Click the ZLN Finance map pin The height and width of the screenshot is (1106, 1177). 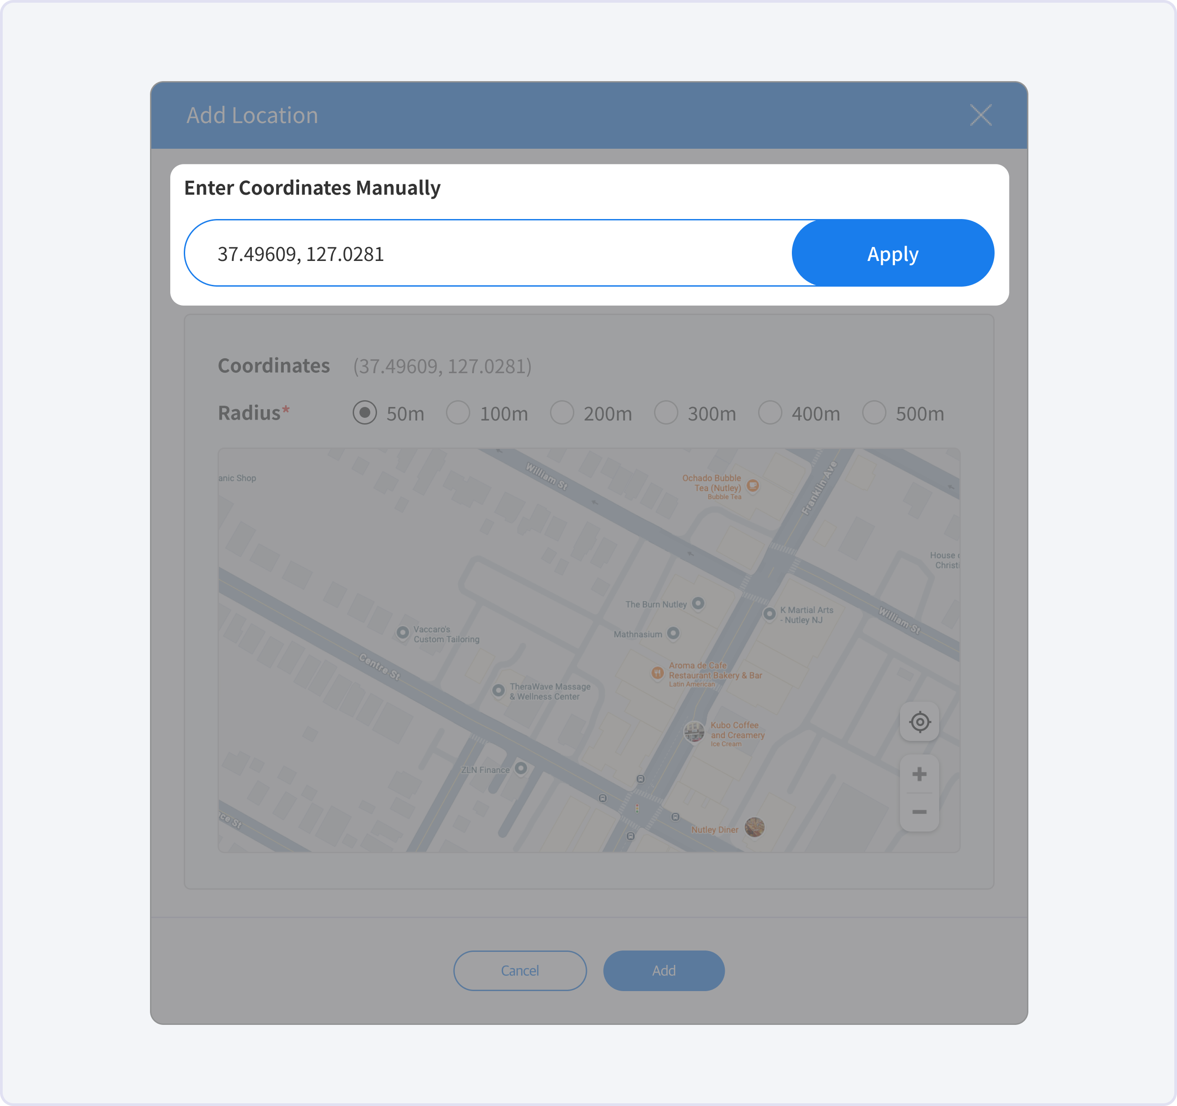520,768
